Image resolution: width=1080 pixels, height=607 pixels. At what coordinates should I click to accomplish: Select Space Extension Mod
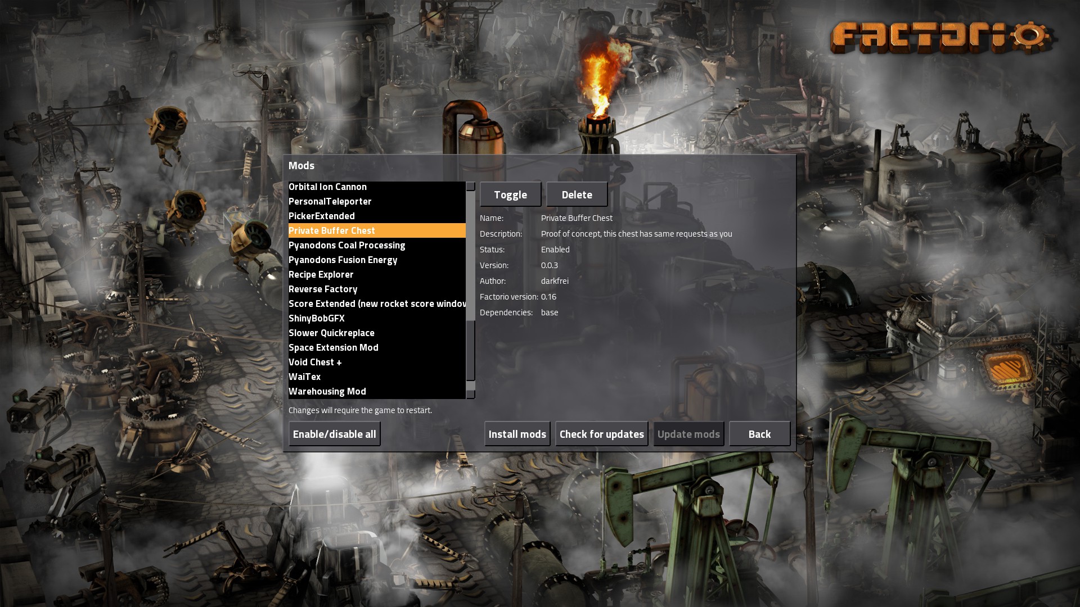click(377, 347)
